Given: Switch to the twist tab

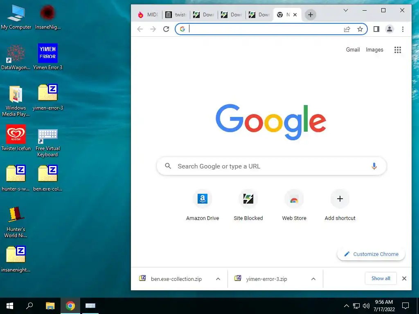Looking at the screenshot, I should (176, 15).
